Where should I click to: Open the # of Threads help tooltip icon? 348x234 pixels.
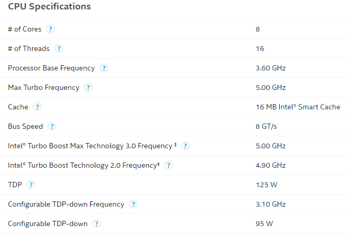[x=59, y=48]
